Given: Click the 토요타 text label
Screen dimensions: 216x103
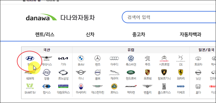Looking at the screenshot, I should point(198,64).
